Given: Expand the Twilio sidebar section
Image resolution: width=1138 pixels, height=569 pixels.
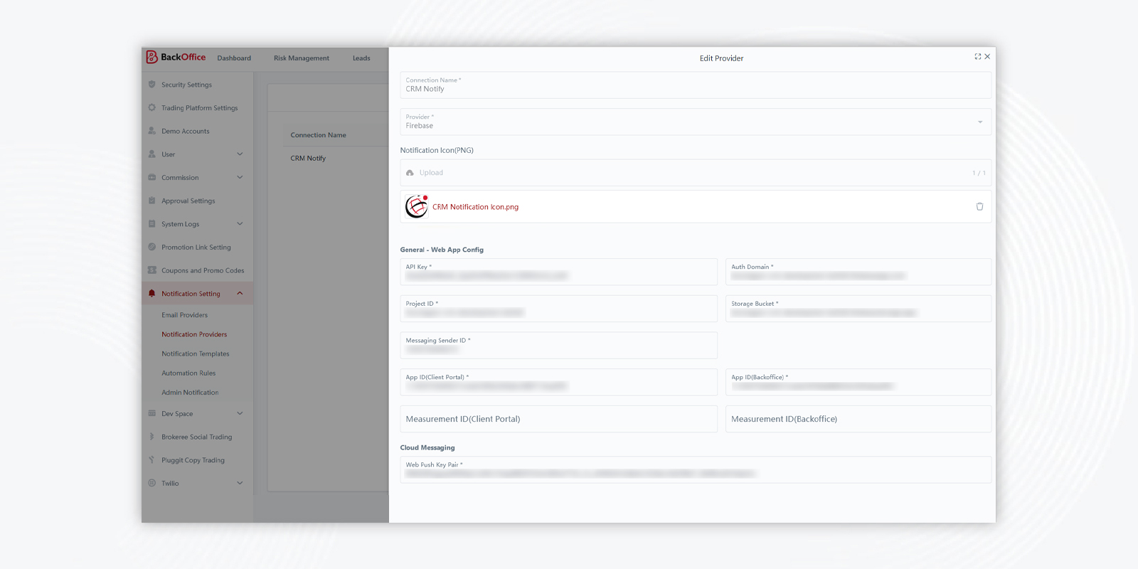Looking at the screenshot, I should [x=240, y=483].
